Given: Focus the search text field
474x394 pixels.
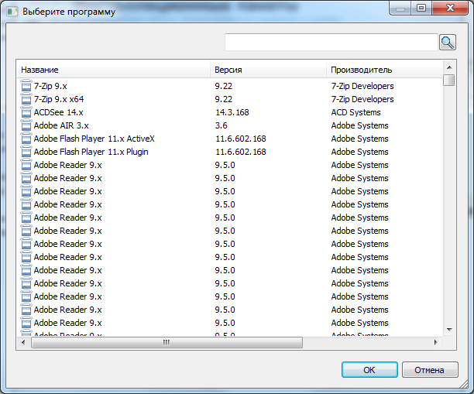Looking at the screenshot, I should (331, 43).
